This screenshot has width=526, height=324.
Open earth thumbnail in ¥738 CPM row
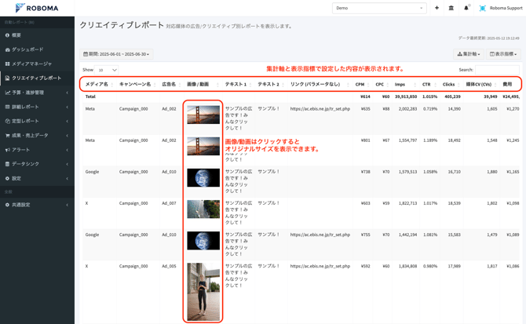[203, 177]
